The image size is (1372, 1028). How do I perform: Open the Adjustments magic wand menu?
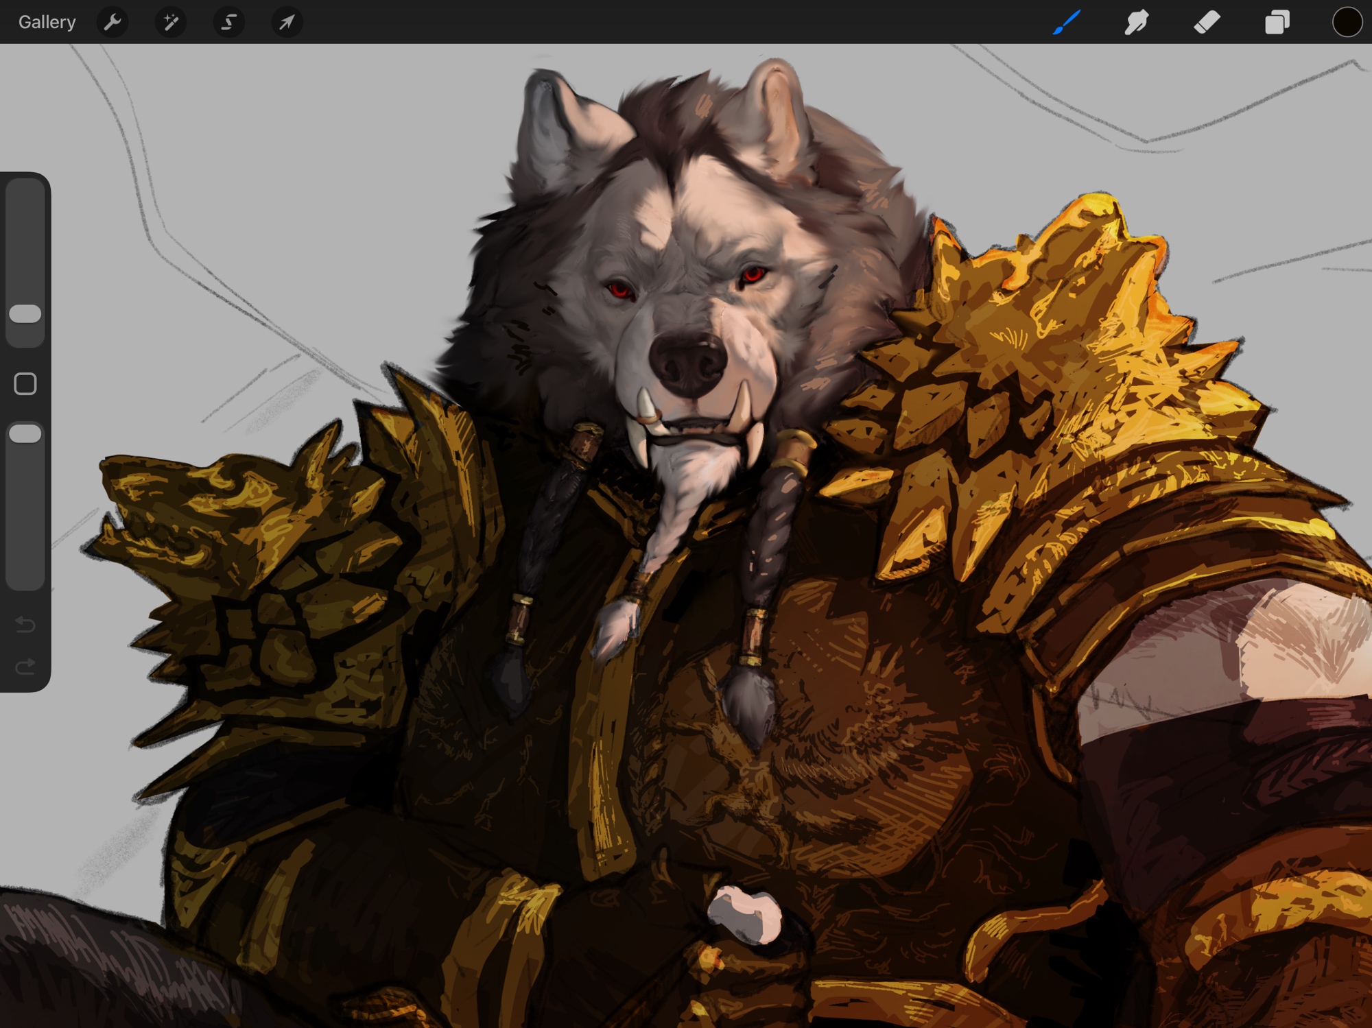coord(170,22)
